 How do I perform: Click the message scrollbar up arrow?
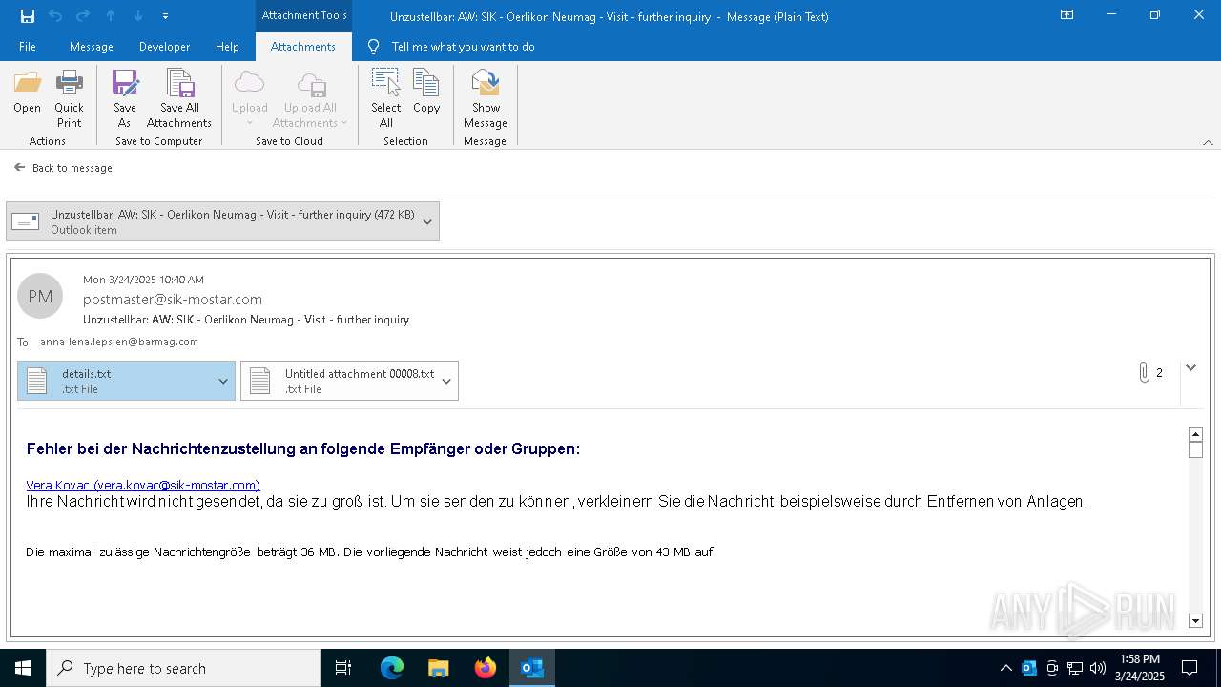[x=1196, y=435]
